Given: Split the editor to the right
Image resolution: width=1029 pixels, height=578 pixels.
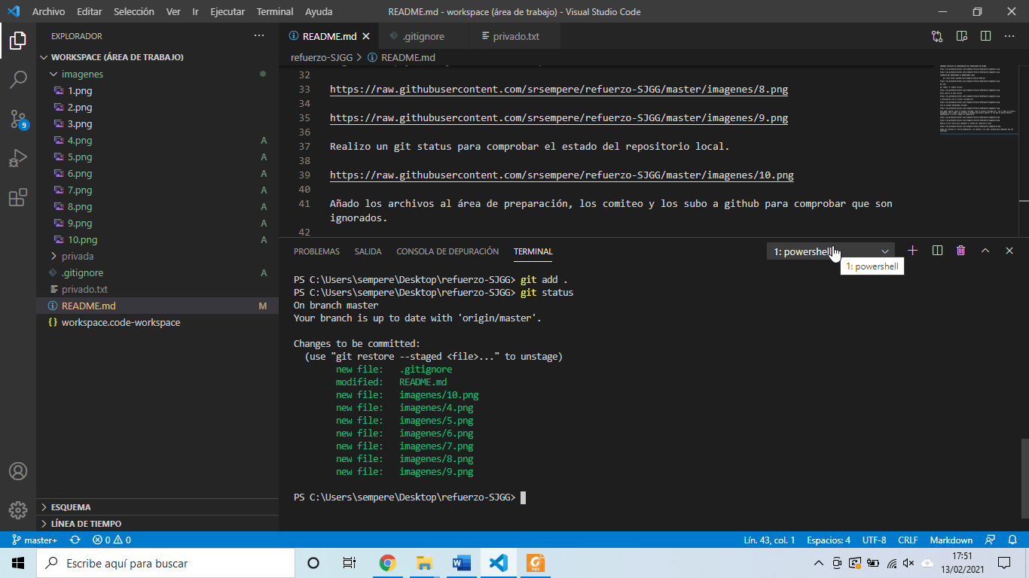Looking at the screenshot, I should 985,36.
